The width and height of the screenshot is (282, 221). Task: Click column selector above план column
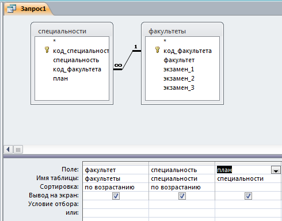(x=249, y=163)
